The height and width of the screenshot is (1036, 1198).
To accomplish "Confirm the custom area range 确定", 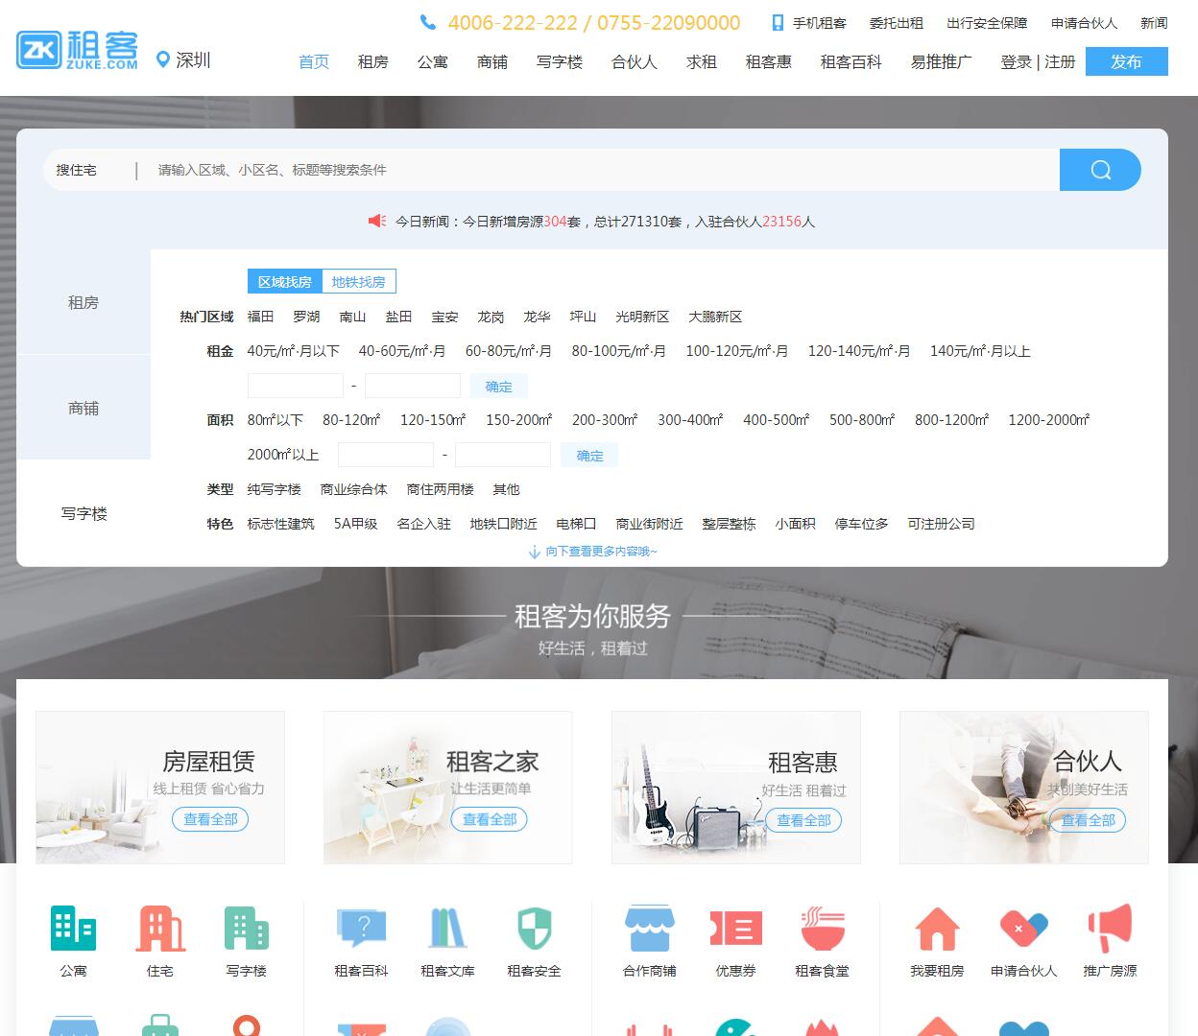I will coord(589,456).
